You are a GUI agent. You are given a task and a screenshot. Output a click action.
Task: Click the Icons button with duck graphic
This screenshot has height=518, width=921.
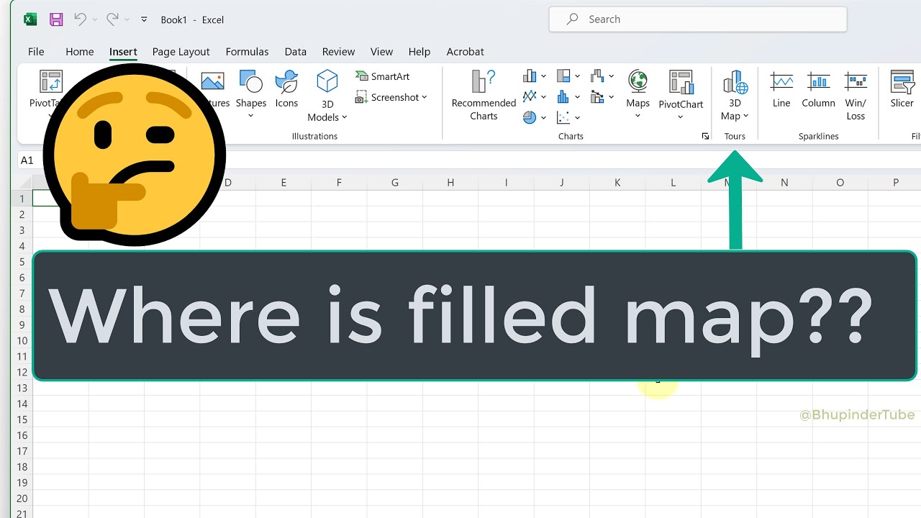coord(286,89)
